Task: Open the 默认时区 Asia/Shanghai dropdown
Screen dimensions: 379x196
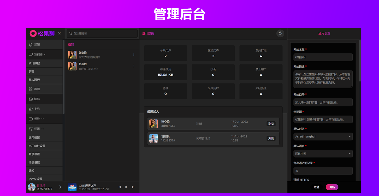Action: [x=323, y=136]
